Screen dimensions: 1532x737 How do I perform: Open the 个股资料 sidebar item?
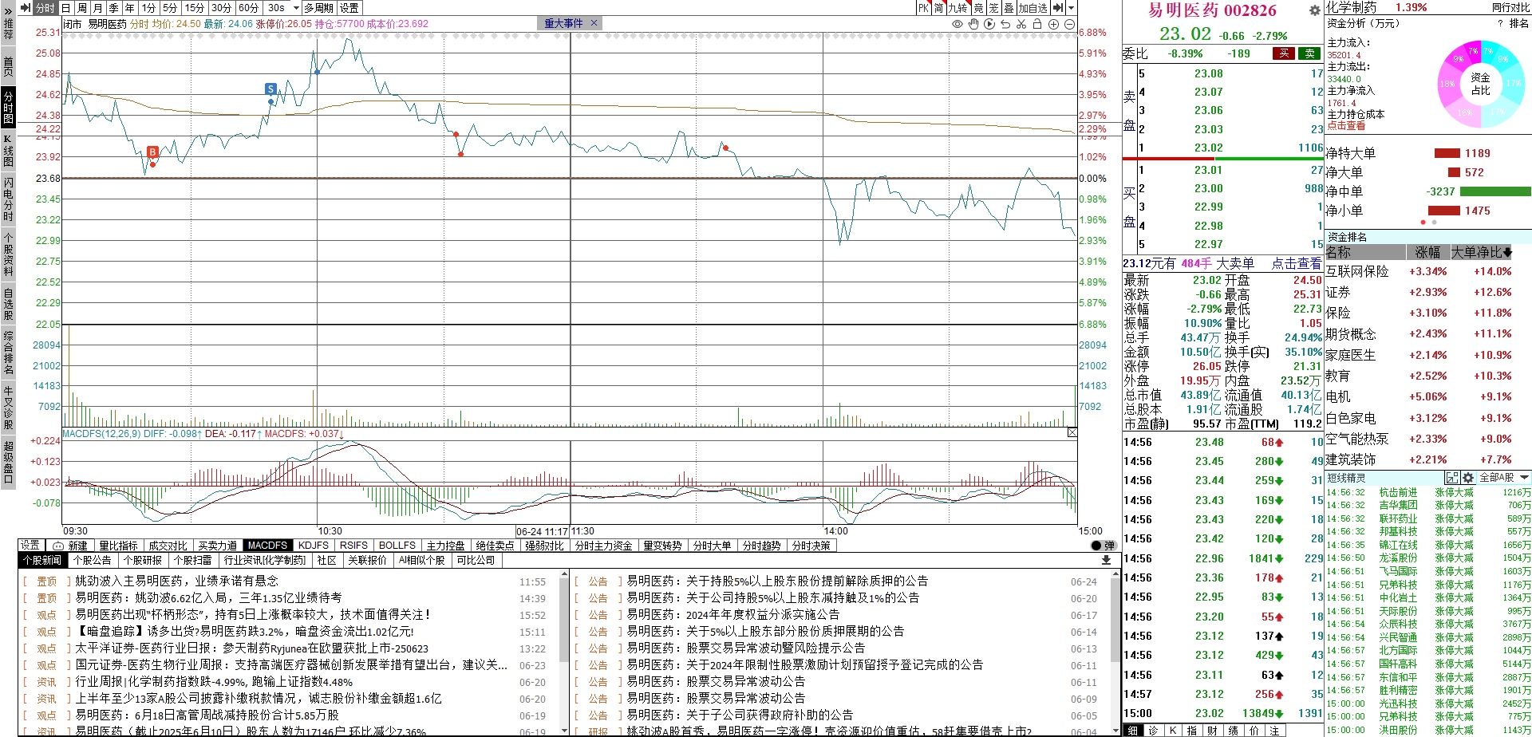tap(8, 254)
